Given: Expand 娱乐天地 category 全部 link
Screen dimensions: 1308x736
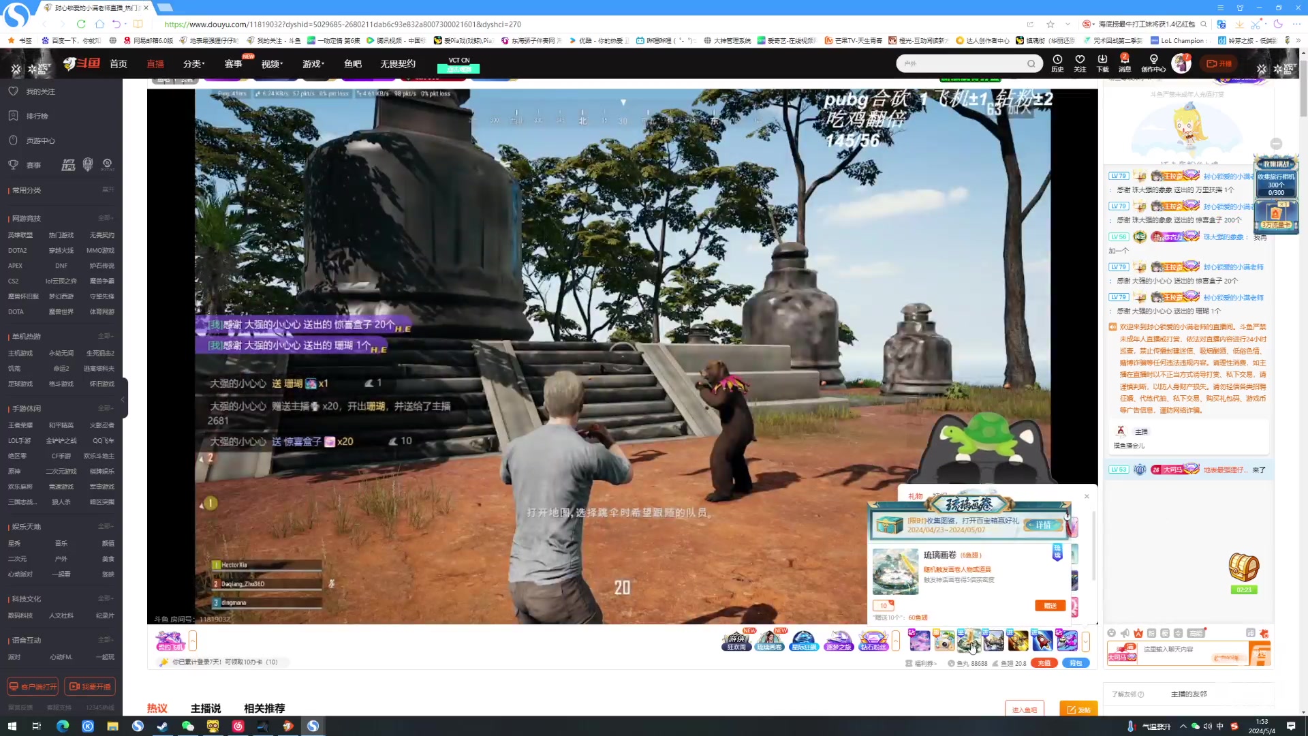Looking at the screenshot, I should click(106, 526).
